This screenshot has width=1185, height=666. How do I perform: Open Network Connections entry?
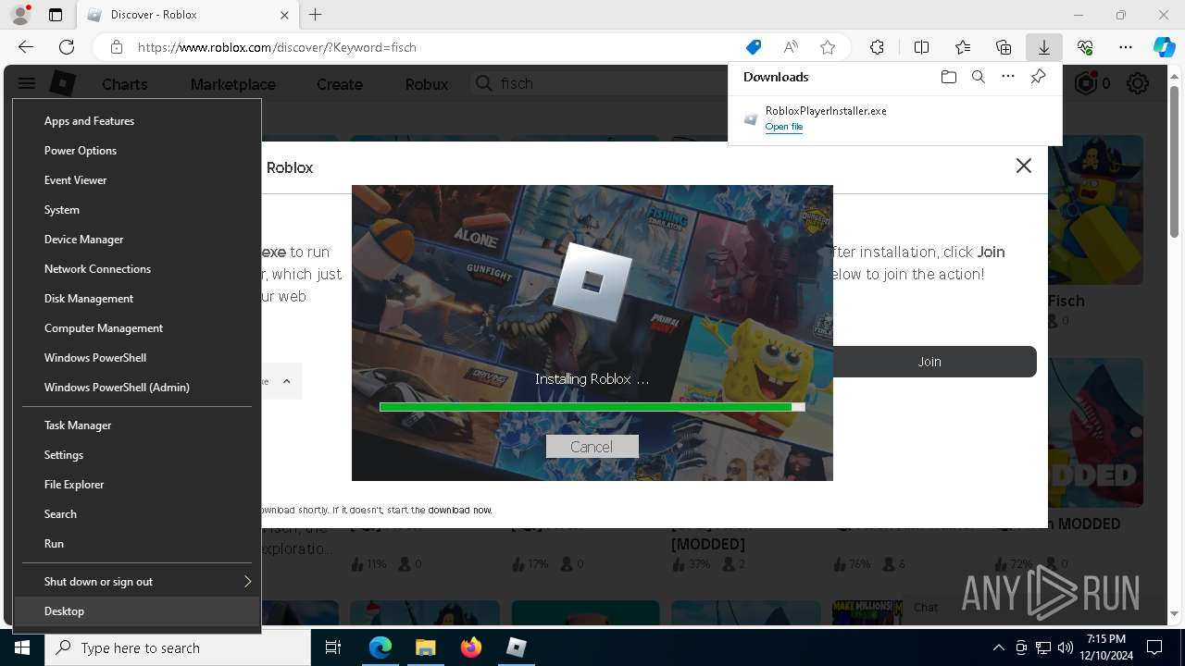137,269
